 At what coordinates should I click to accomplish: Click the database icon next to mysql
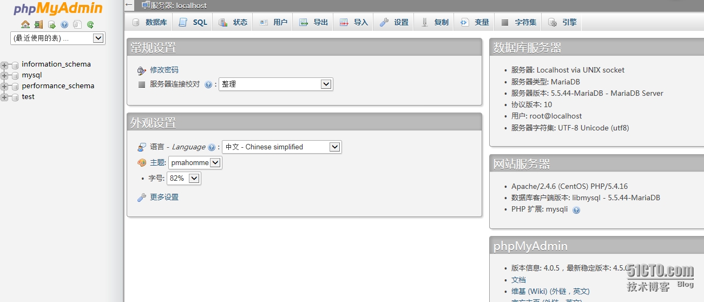[x=15, y=76]
